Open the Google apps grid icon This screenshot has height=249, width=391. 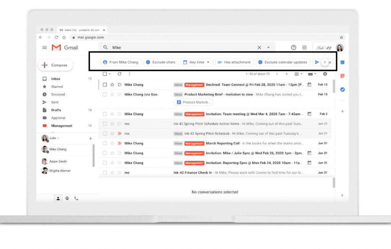click(x=304, y=48)
